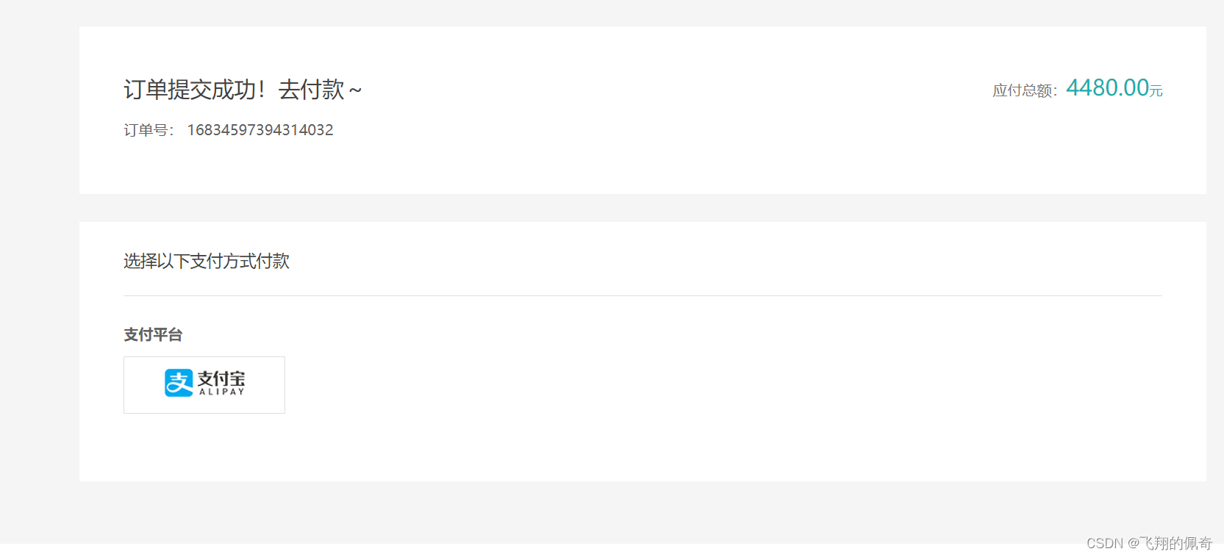Open the 飞翔的佩奇 author link

click(x=1168, y=544)
